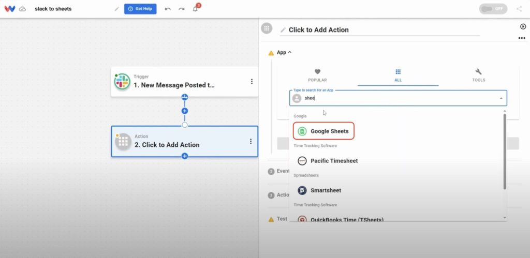Click the results list scrollbar

(x=505, y=151)
